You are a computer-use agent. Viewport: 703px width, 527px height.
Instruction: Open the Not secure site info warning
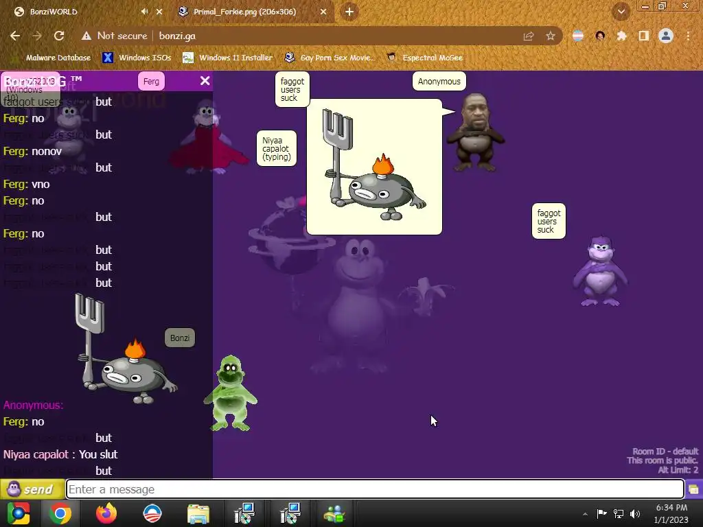[x=115, y=36]
